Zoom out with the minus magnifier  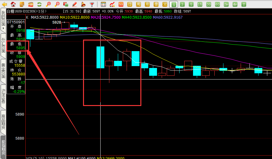pos(57,4)
